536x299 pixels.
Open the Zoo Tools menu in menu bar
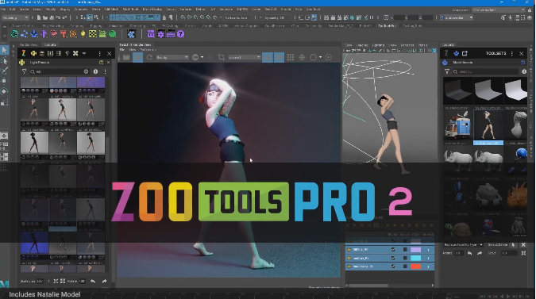click(x=313, y=10)
